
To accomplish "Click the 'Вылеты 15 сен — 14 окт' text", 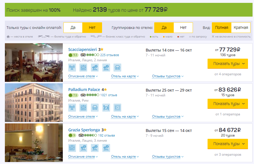I will click(x=169, y=131).
